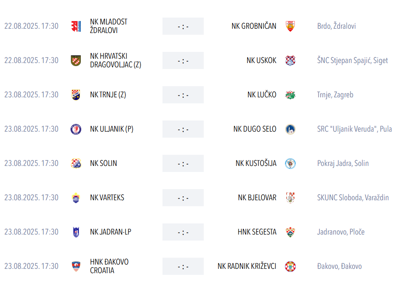The height and width of the screenshot is (286, 395).
Task: Select the NK Hrvatski Dragovoljac (Z) name
Action: 116,60
